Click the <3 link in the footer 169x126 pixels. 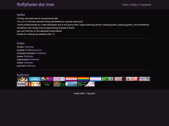[86, 93]
